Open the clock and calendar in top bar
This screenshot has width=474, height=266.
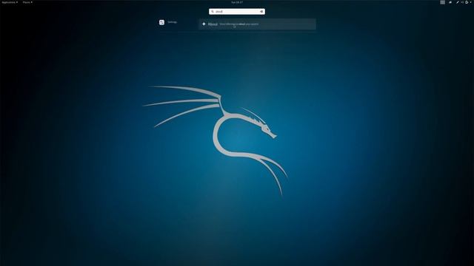[237, 2]
